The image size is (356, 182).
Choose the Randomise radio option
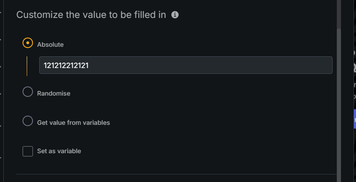click(x=28, y=92)
